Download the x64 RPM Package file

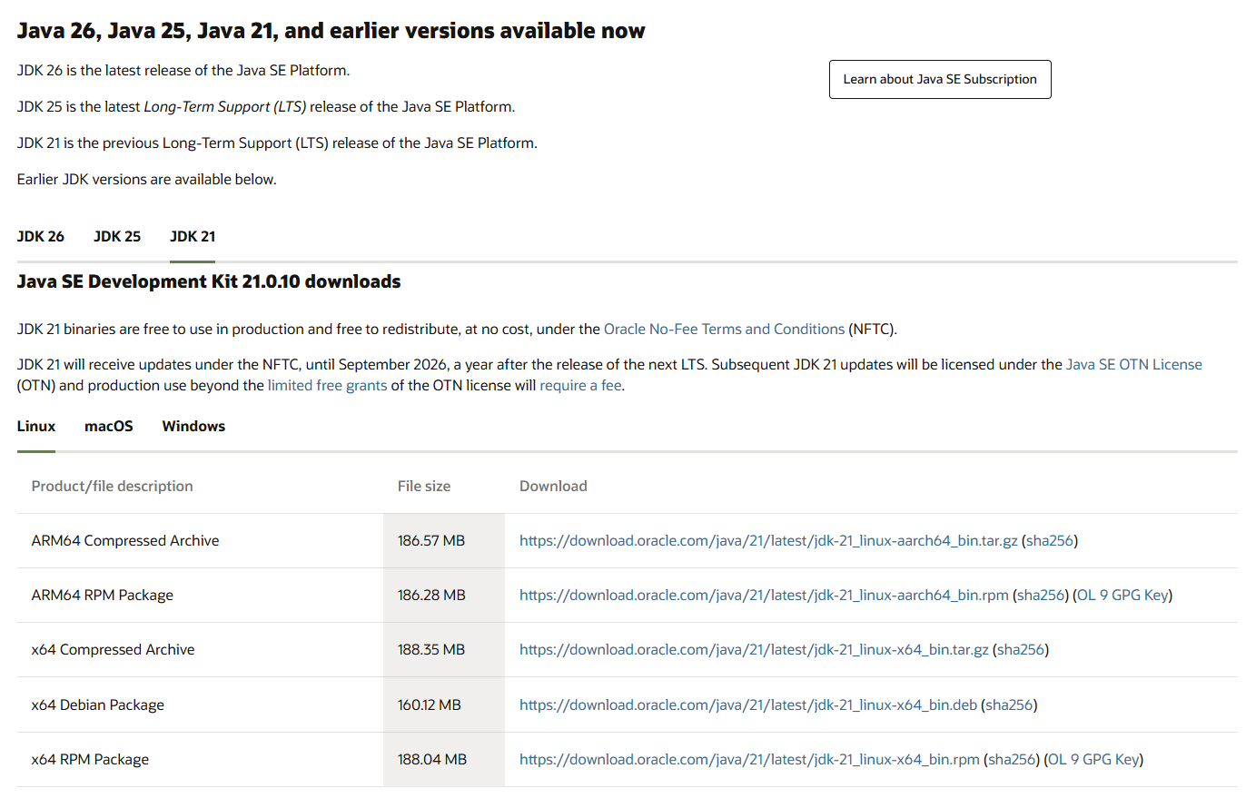749,760
